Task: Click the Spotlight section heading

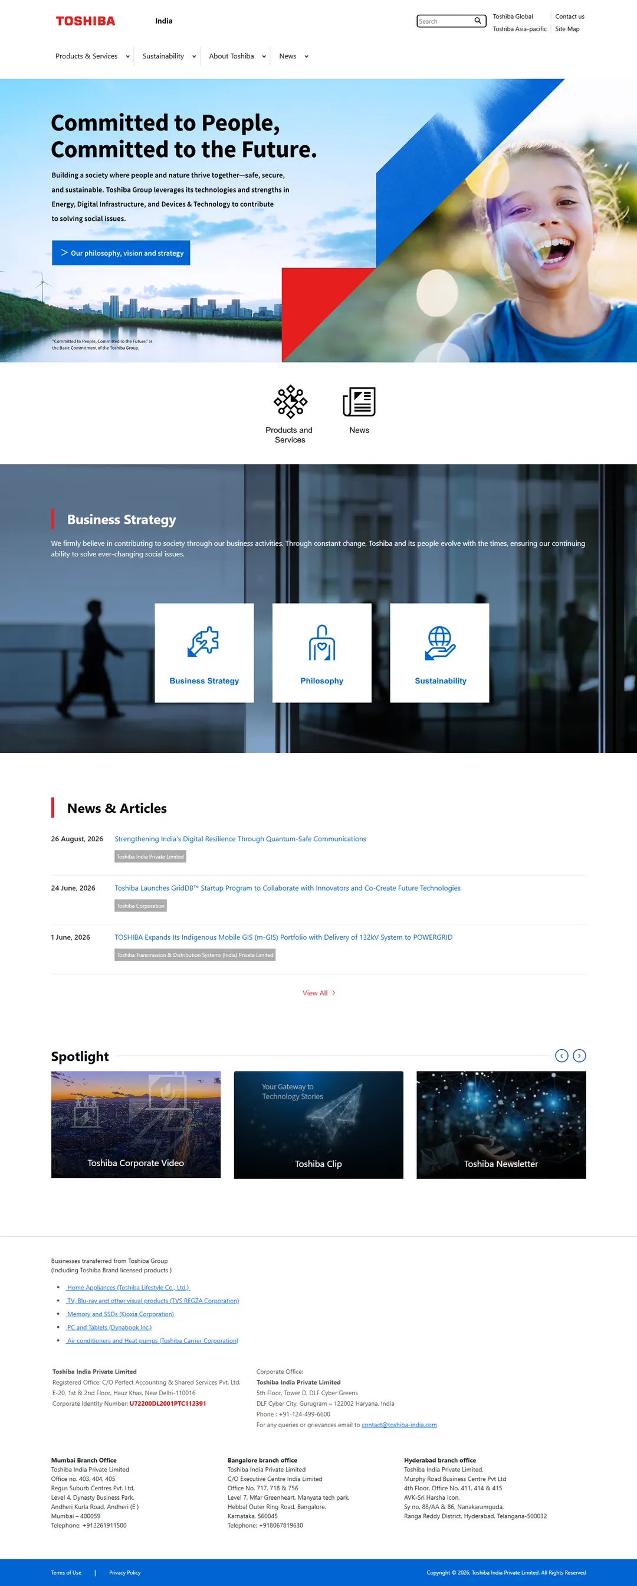Action: [x=80, y=1057]
